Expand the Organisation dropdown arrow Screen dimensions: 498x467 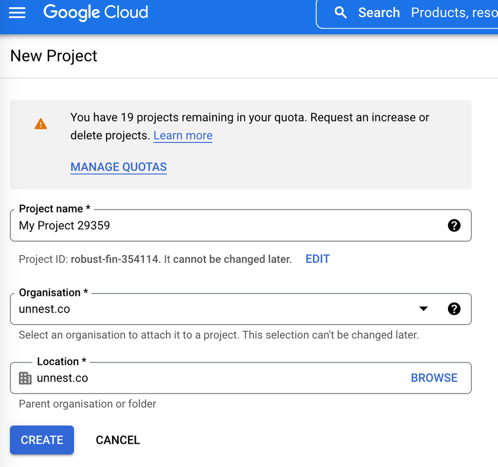(424, 309)
